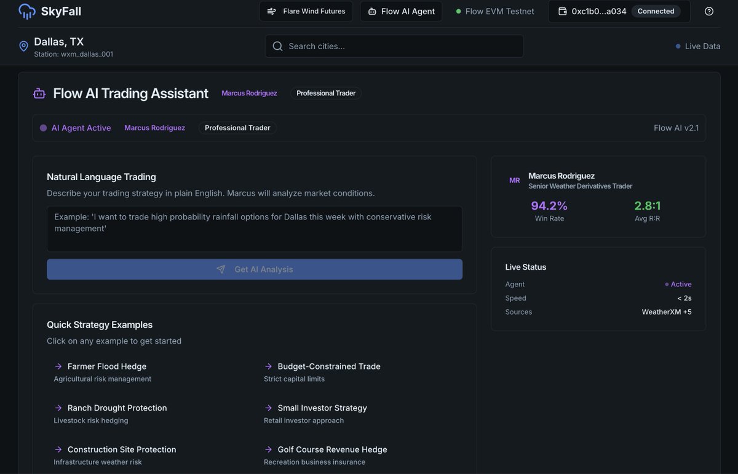This screenshot has height=474, width=738.
Task: Click the Connected status badge
Action: (x=656, y=11)
